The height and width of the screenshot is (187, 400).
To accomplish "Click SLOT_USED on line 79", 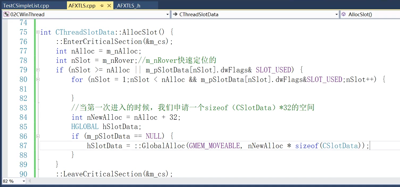I will click(x=273, y=70).
